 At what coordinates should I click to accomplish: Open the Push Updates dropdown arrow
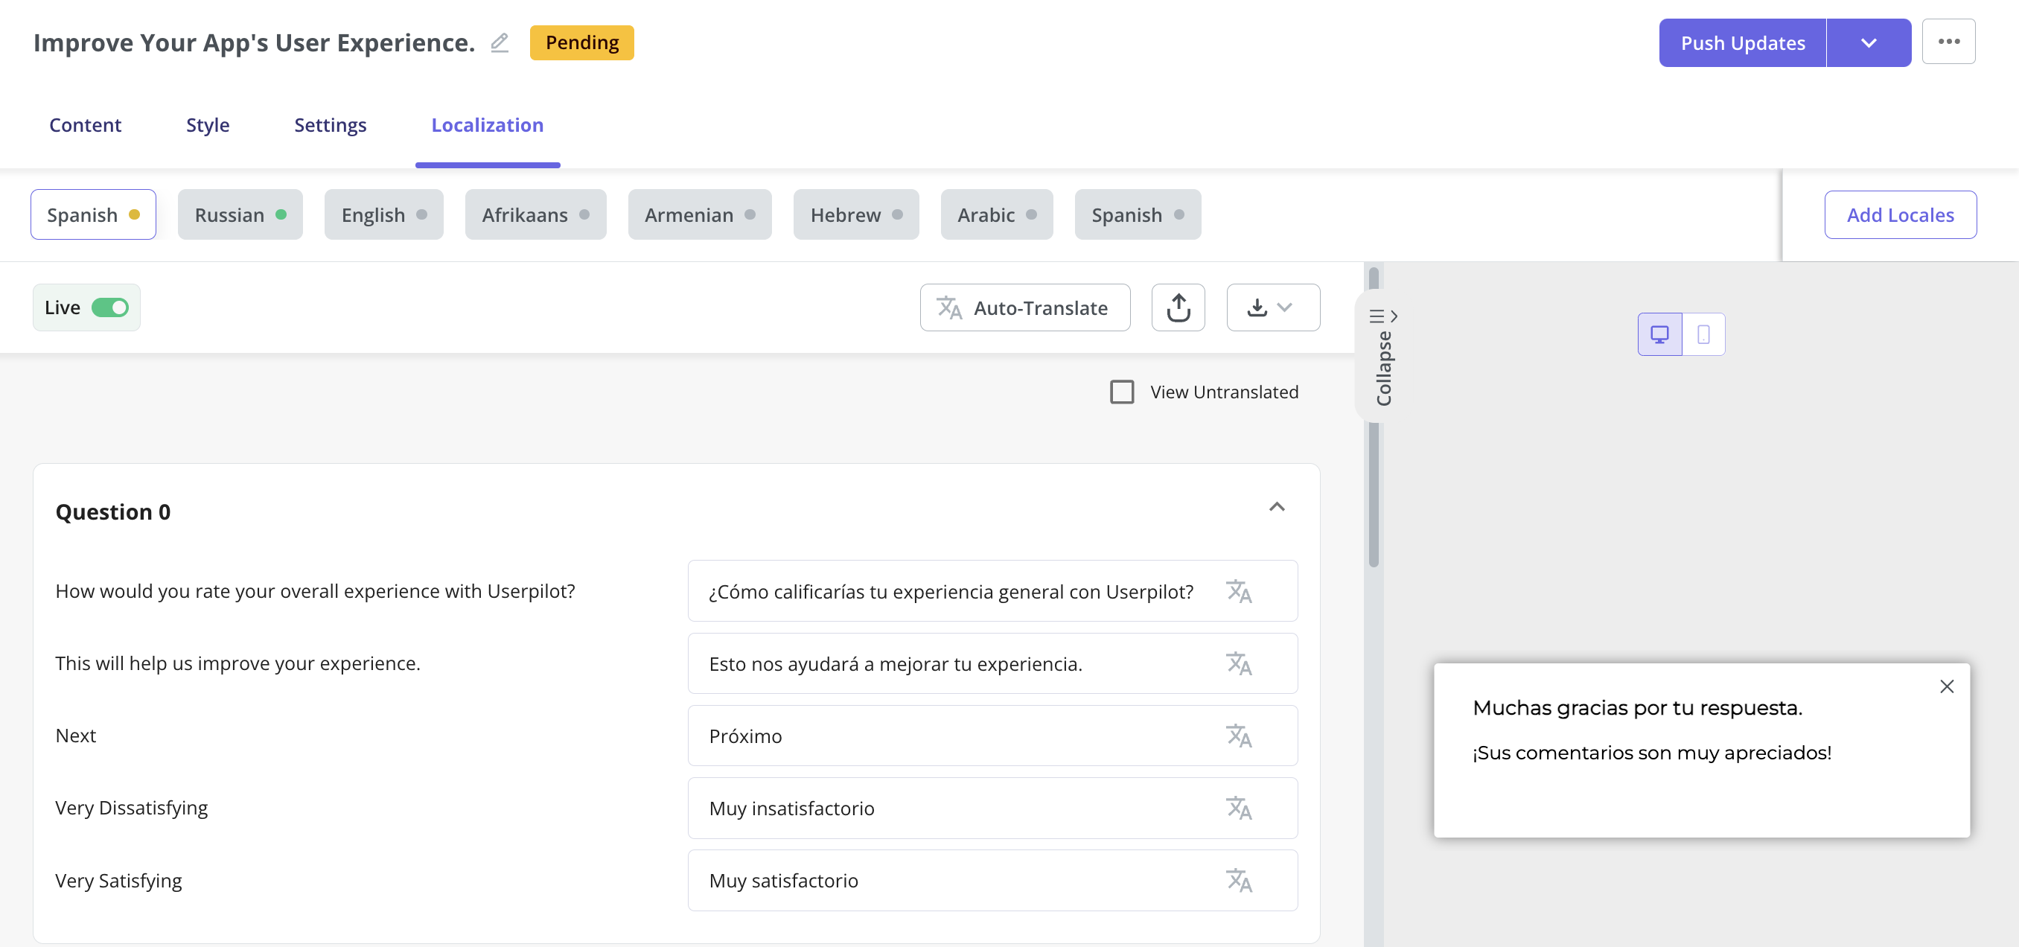[1868, 43]
